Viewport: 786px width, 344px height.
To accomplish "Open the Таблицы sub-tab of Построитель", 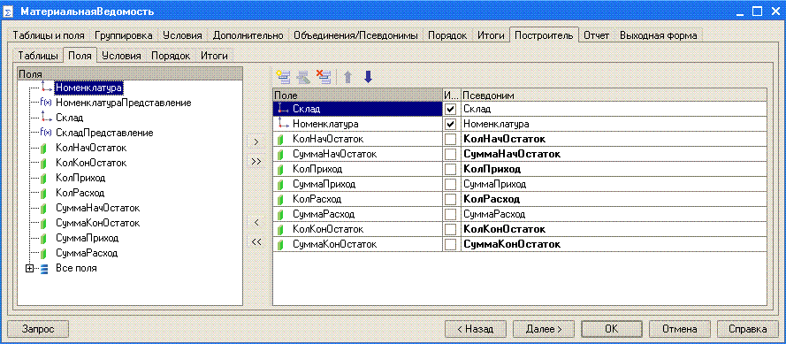I will 38,56.
